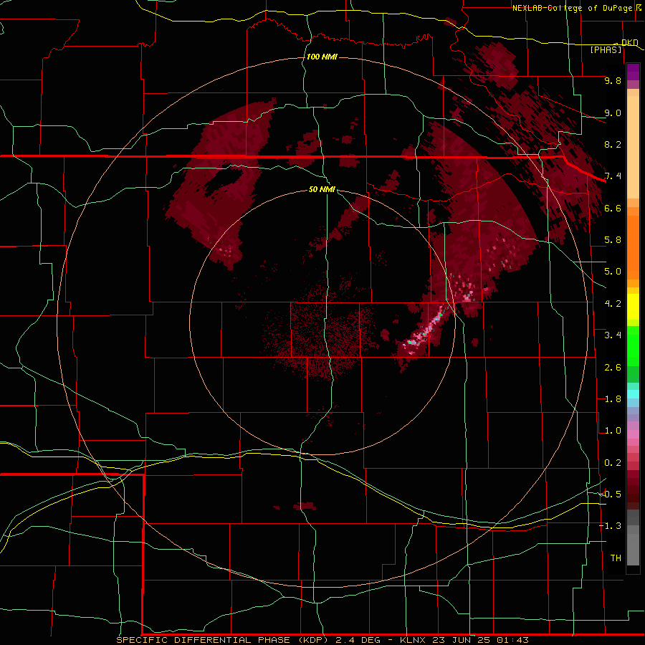The height and width of the screenshot is (645, 645).
Task: Click the 3.4 scale value
Action: [x=613, y=335]
